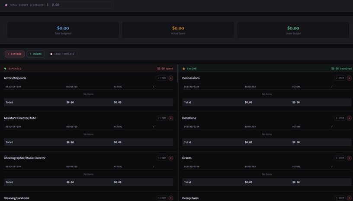This screenshot has width=353, height=201.
Task: Click Actual column header in Concessions
Action: 296,87
